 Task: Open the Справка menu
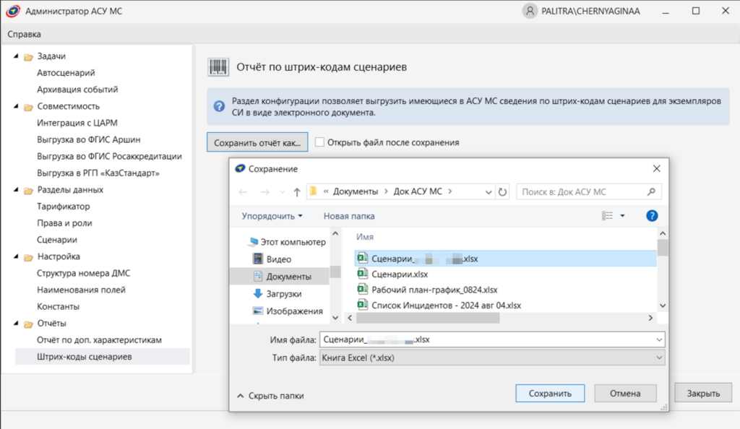[x=24, y=34]
